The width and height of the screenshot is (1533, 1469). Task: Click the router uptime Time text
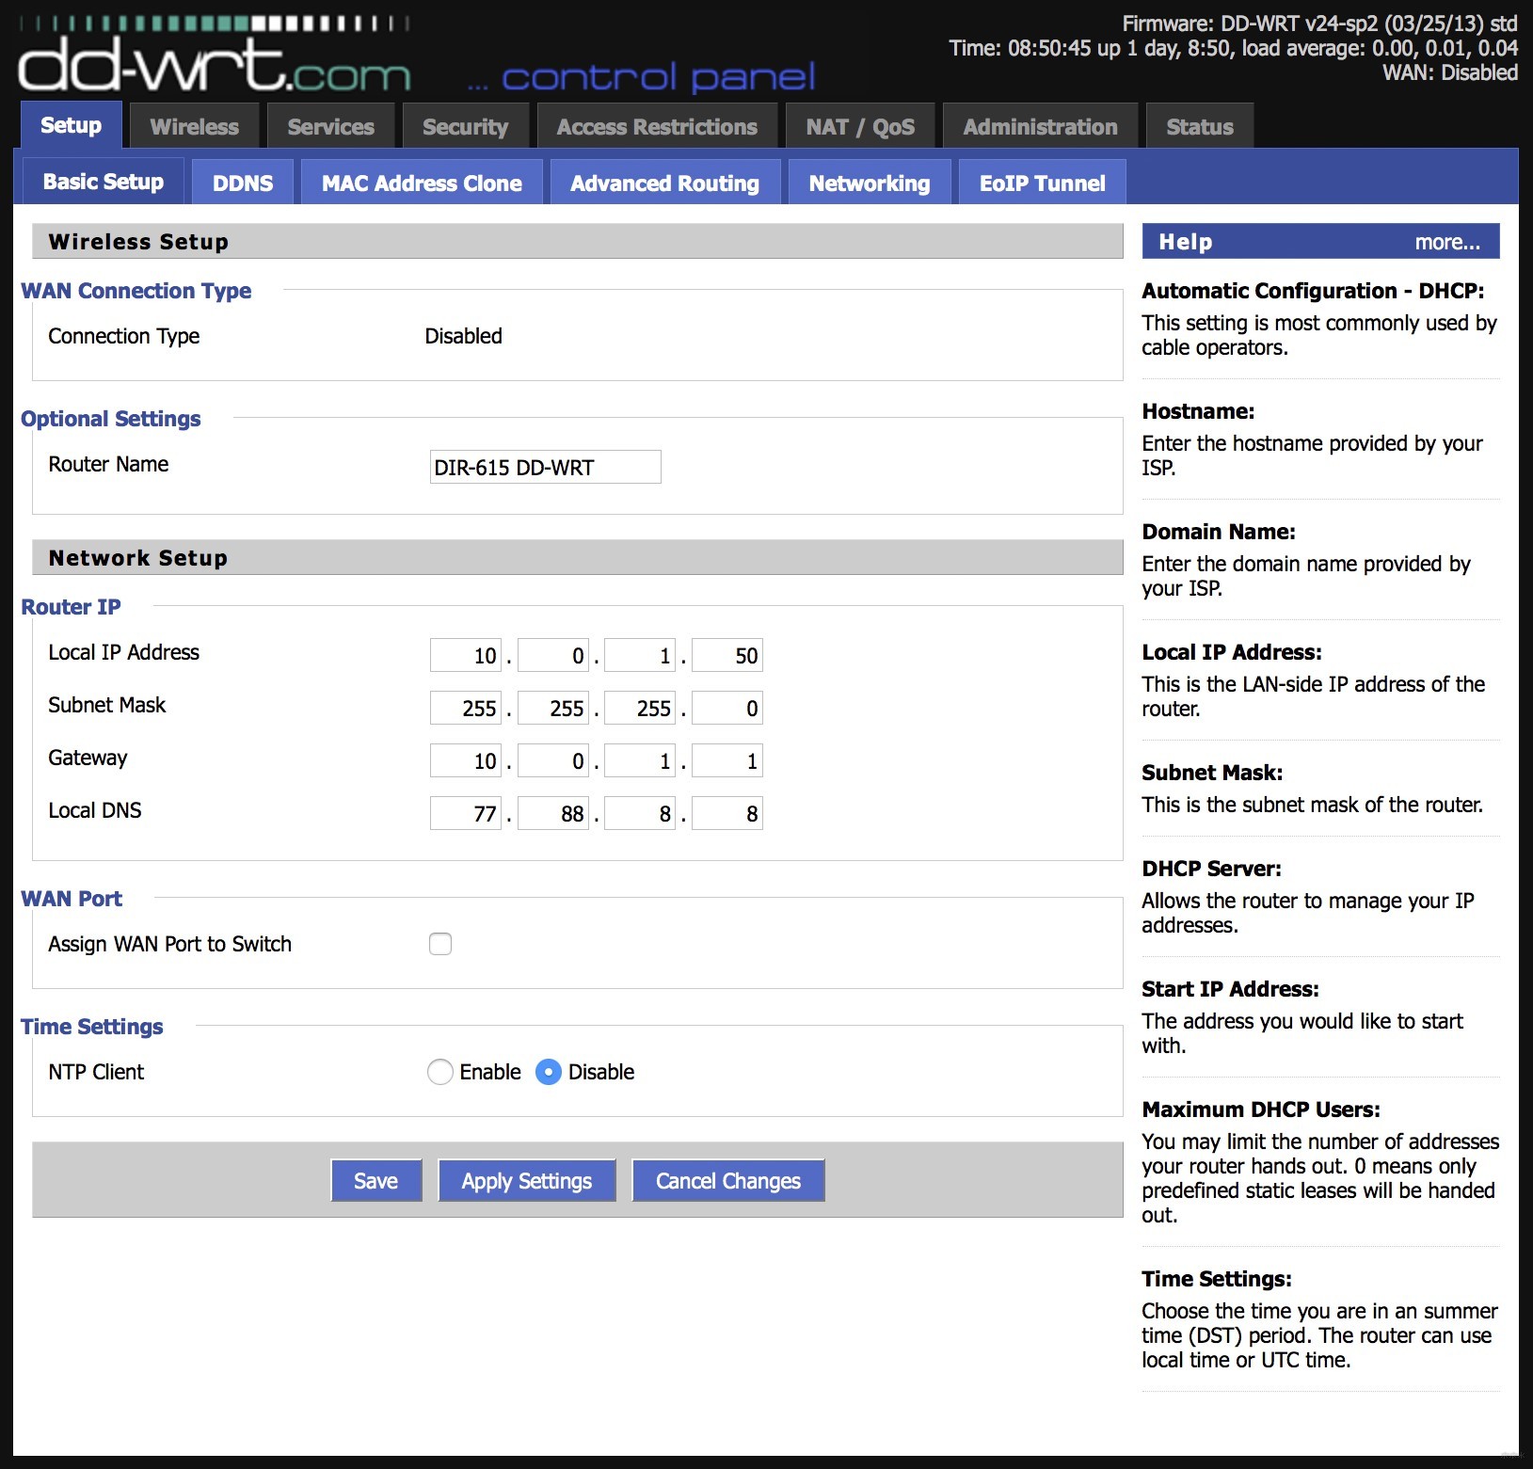point(1233,48)
